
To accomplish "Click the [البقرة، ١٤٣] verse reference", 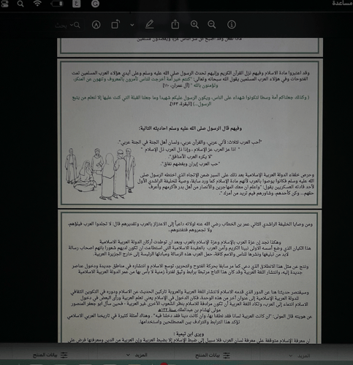I will click(181, 104).
